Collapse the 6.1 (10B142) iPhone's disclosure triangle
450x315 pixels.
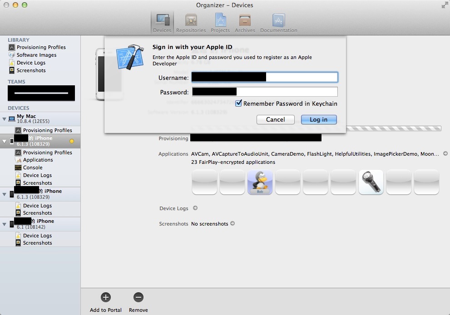click(4, 224)
